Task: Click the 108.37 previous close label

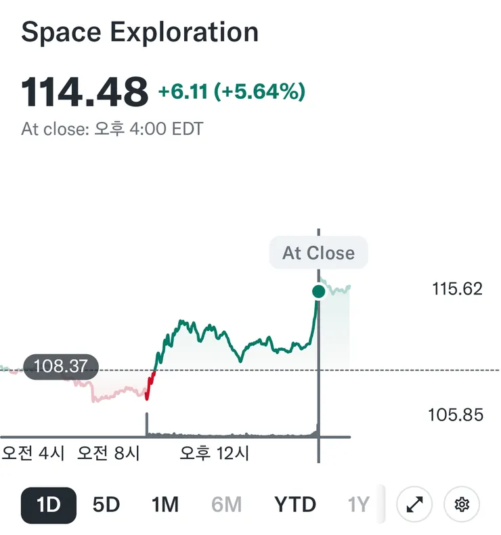Action: pyautogui.click(x=61, y=366)
